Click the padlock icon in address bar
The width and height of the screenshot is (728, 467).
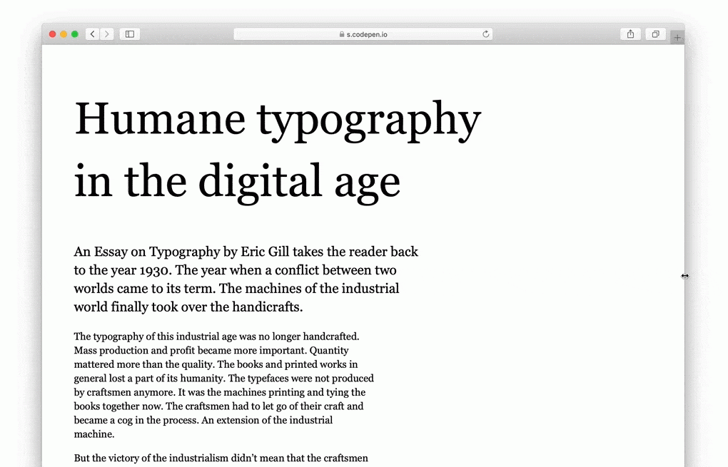tap(341, 34)
